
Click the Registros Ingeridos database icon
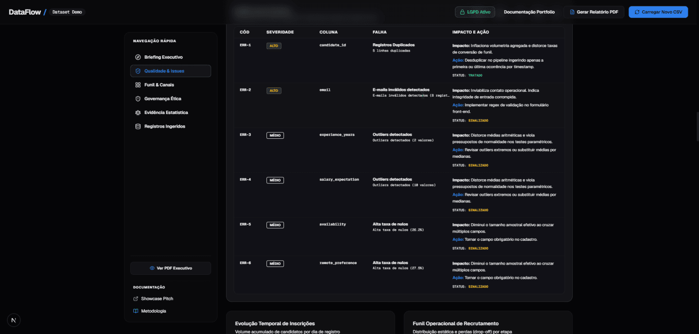(x=138, y=126)
